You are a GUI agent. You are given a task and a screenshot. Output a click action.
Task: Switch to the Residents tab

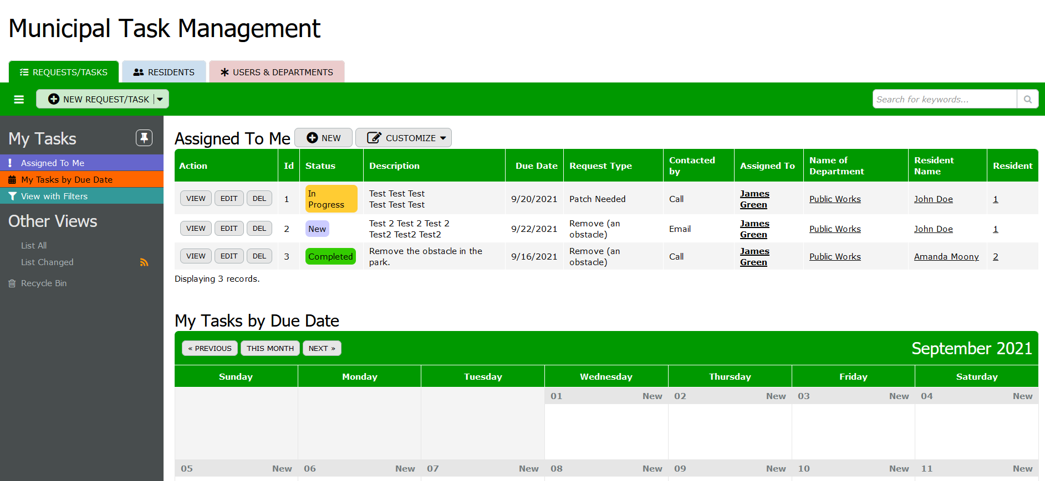(x=164, y=72)
